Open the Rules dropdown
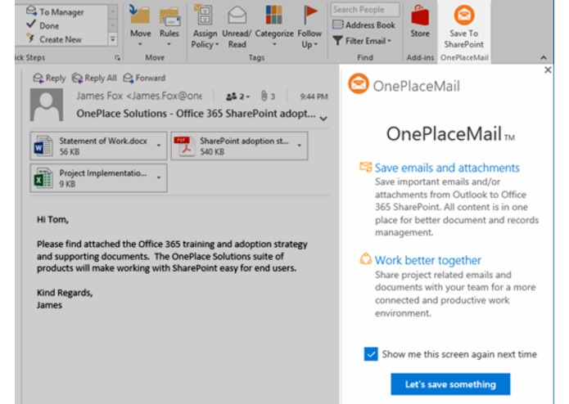569x404 pixels. 169,27
